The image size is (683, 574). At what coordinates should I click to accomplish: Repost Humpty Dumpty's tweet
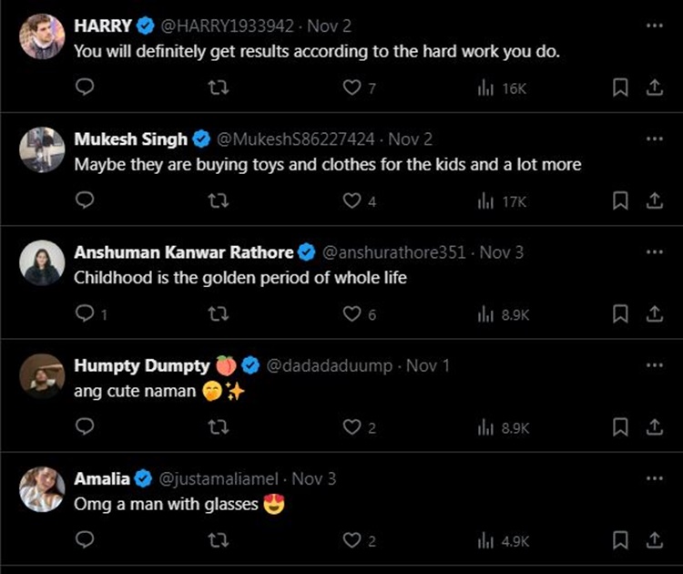(219, 426)
